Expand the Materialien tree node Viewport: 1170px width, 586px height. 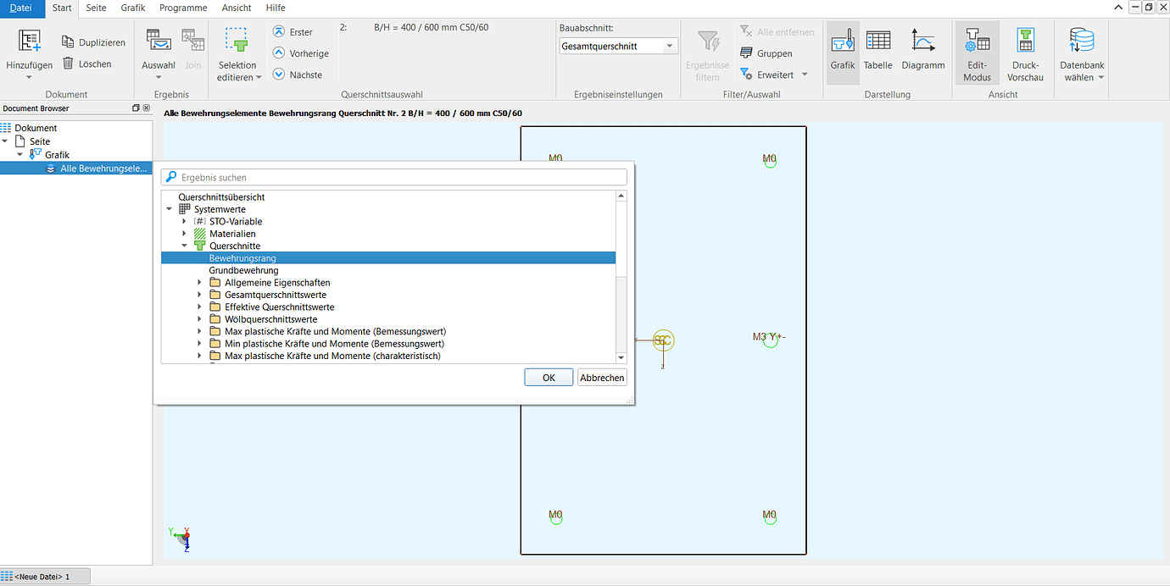tap(185, 234)
